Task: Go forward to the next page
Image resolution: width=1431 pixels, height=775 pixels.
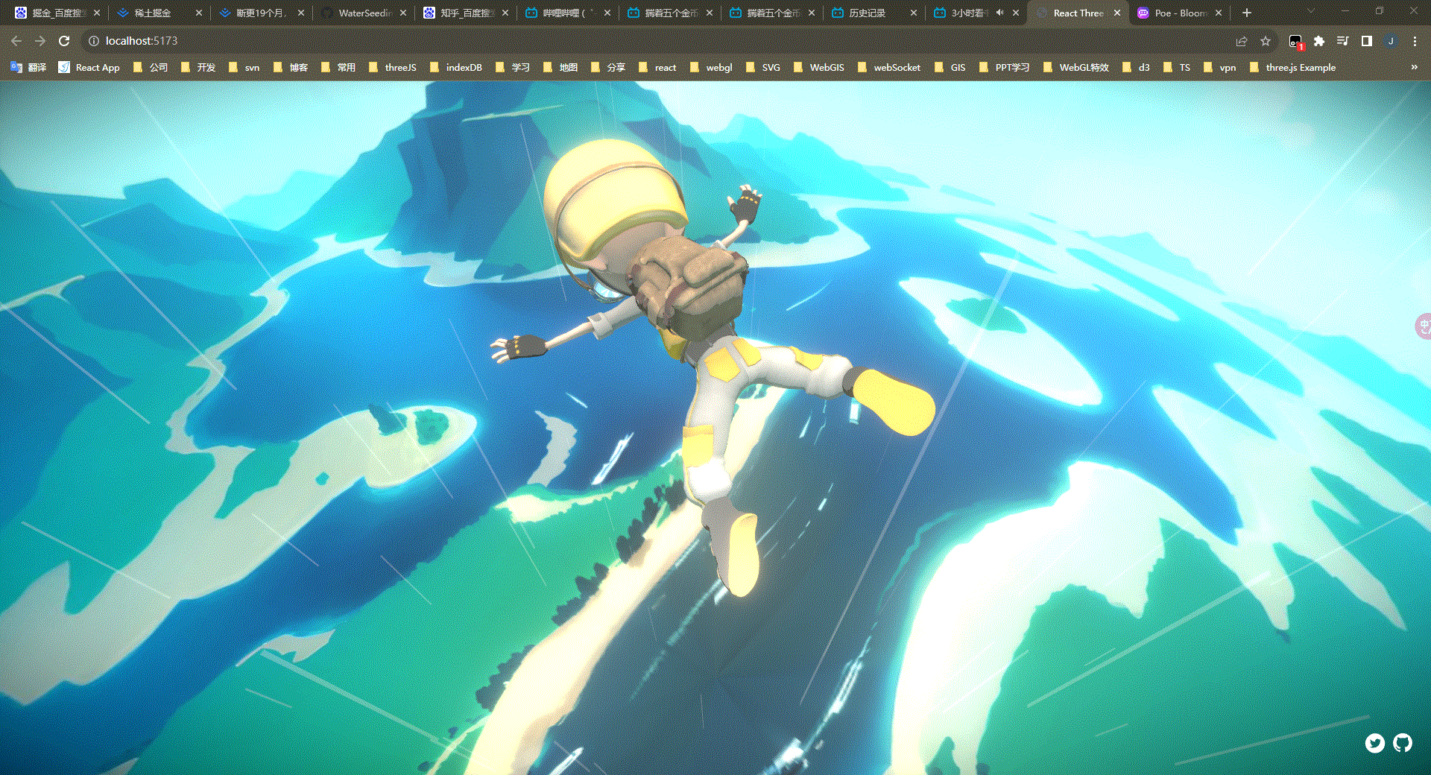Action: 40,41
